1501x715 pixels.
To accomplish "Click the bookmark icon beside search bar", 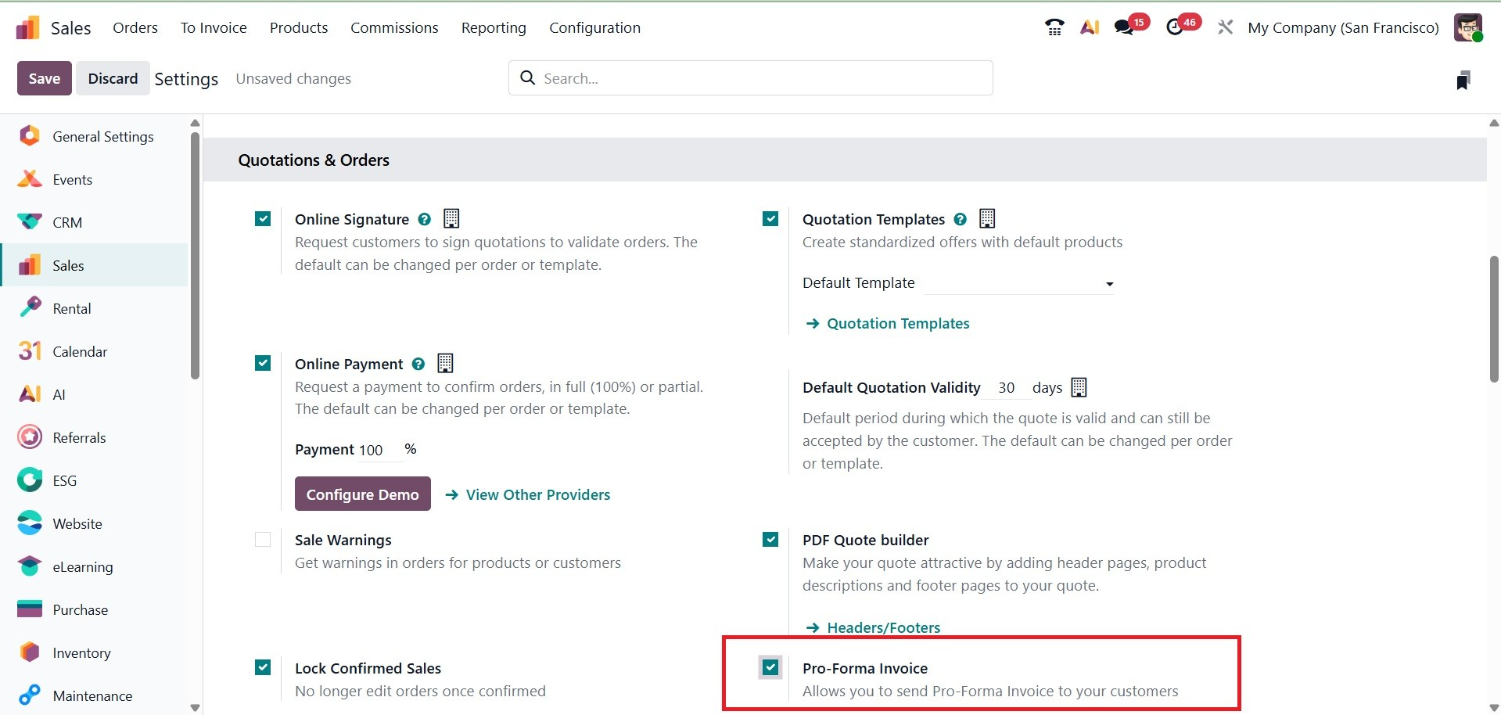I will click(x=1463, y=80).
